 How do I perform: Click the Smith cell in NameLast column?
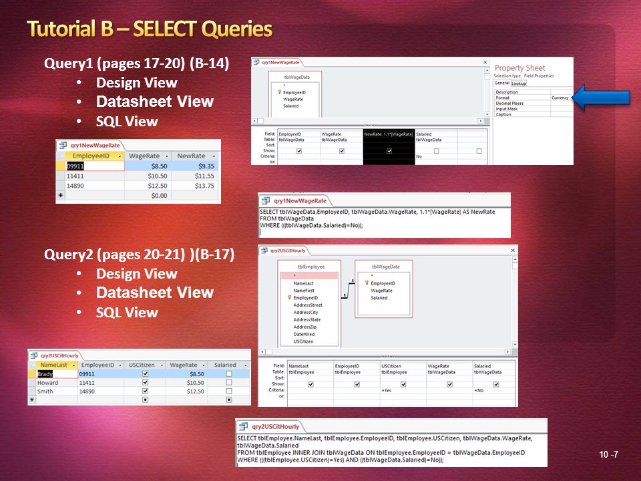(57, 391)
